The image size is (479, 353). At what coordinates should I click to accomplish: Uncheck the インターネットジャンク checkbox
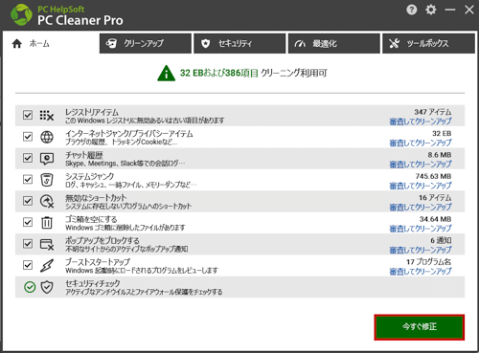point(28,137)
